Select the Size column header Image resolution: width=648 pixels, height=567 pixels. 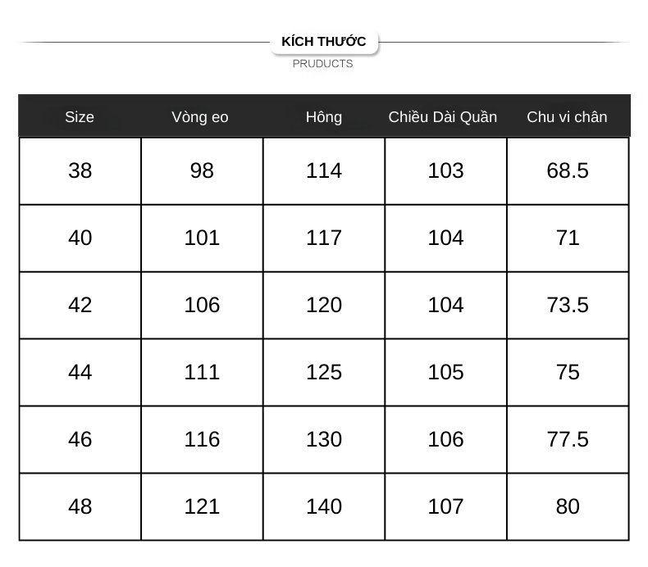click(80, 117)
